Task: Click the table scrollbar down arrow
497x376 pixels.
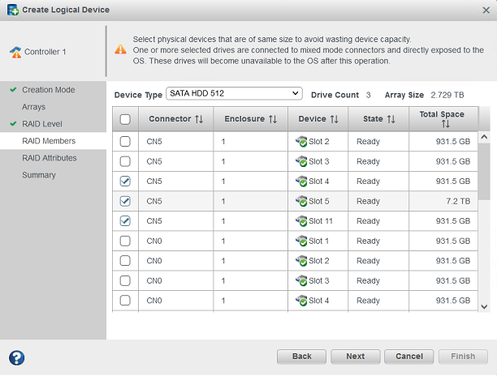Action: click(484, 306)
